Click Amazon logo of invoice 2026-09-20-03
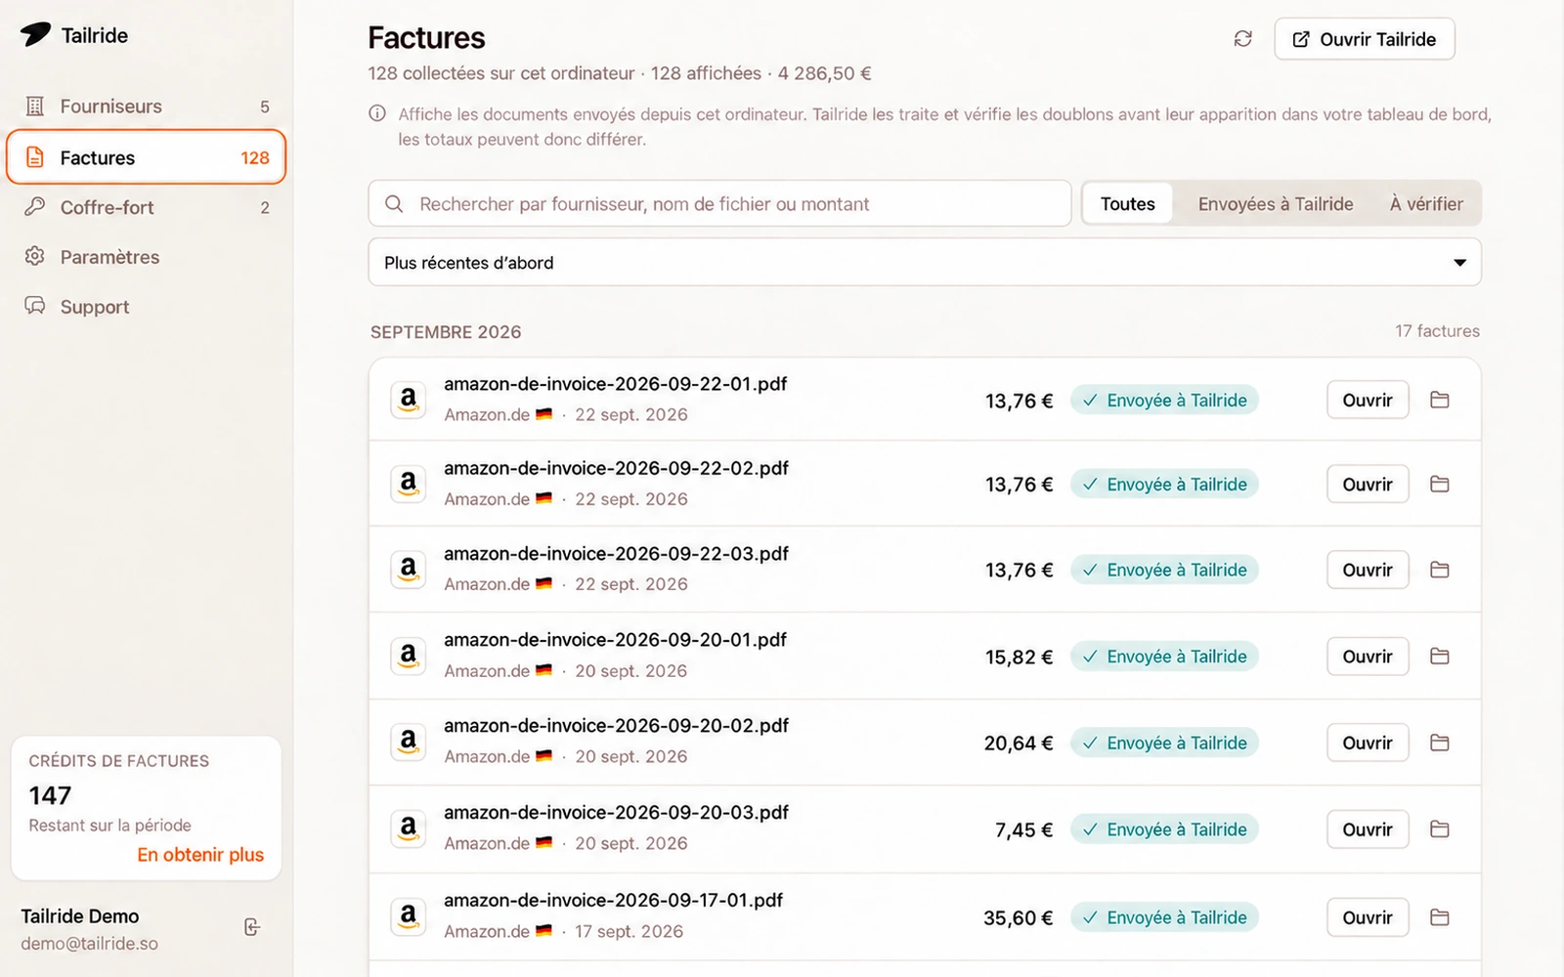Screen dimensions: 1564x977 pos(409,828)
